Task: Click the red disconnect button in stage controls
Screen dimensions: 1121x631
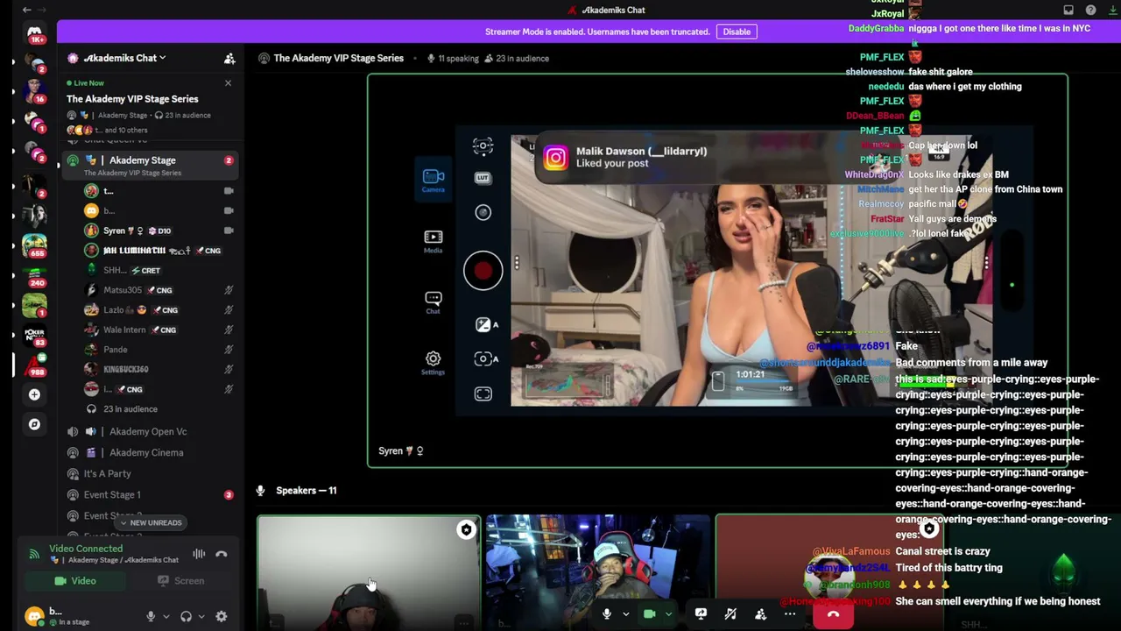Action: pos(833,614)
